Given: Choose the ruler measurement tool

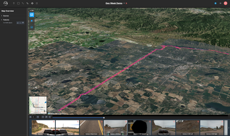Looking at the screenshot, I should click(x=27, y=3).
